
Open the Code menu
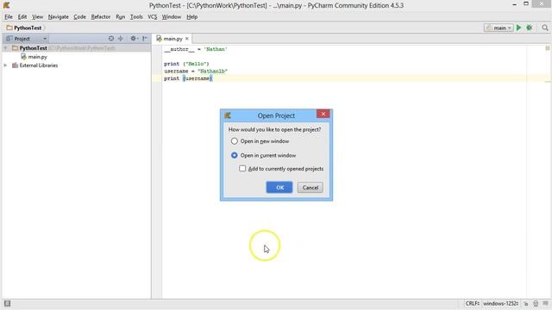[x=79, y=17]
